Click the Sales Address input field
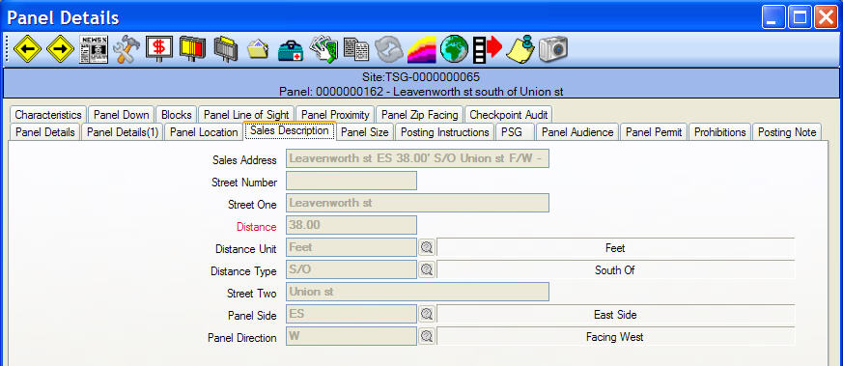The width and height of the screenshot is (843, 366). click(x=417, y=158)
